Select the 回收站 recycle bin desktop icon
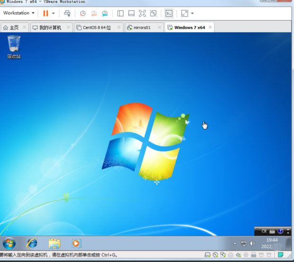 pyautogui.click(x=14, y=47)
